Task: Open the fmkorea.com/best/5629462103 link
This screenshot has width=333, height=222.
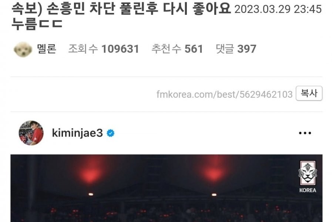Action: click(225, 94)
